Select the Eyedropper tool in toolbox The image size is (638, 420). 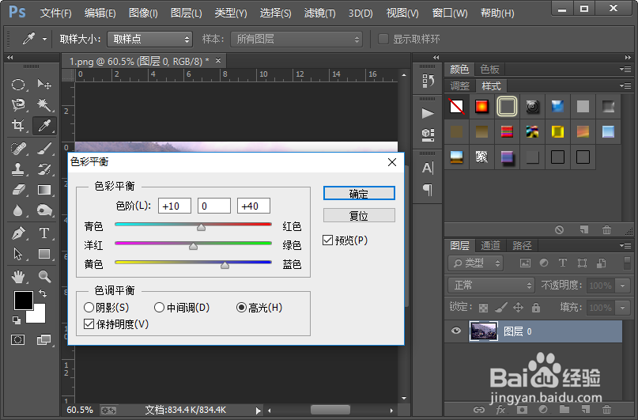coord(44,125)
